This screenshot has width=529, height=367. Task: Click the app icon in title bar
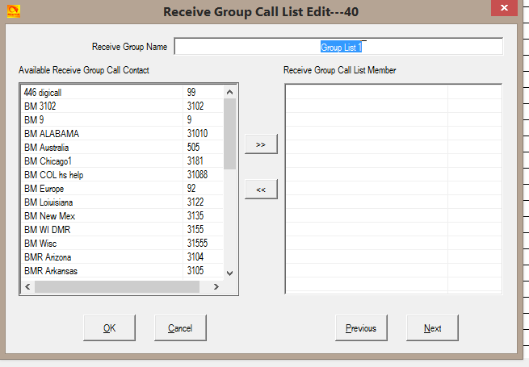click(x=13, y=12)
